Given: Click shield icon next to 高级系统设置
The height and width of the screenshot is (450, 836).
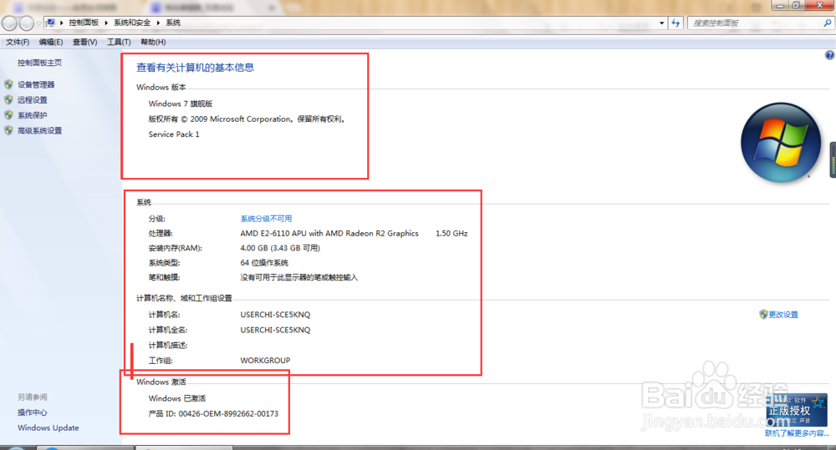Looking at the screenshot, I should click(8, 130).
